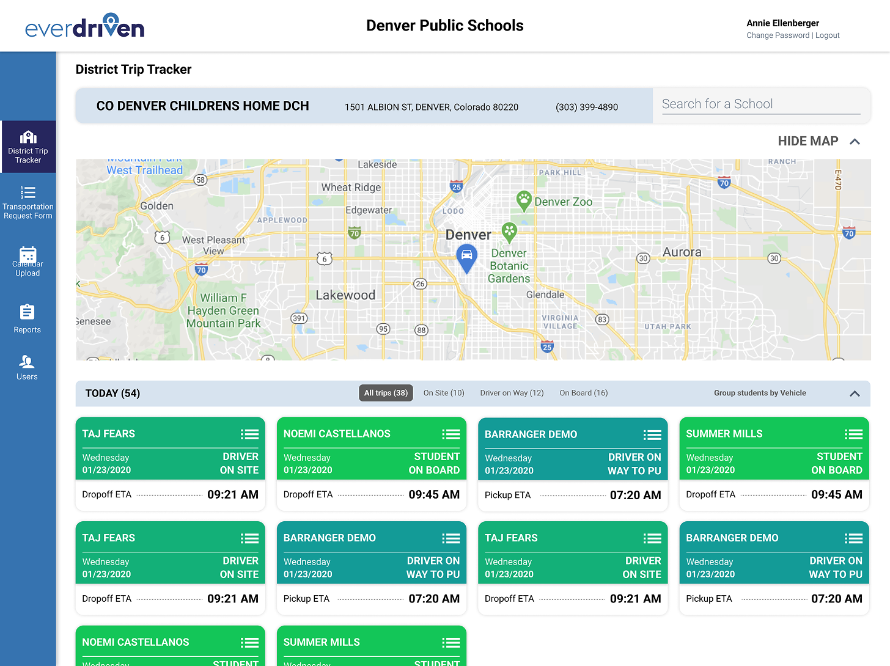
Task: Open Noemi Castellanos student on board card
Action: click(372, 464)
